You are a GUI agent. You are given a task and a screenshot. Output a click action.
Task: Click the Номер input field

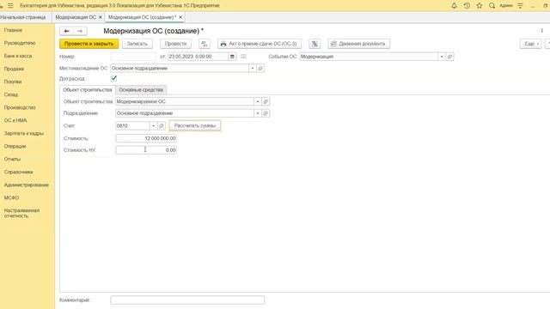click(133, 57)
